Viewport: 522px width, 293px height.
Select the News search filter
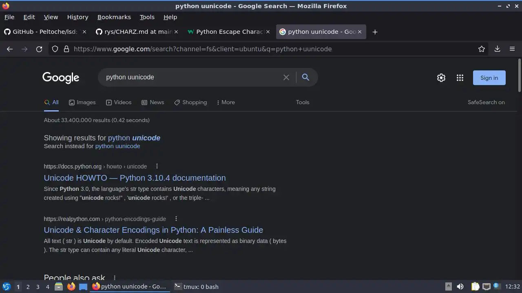[153, 102]
